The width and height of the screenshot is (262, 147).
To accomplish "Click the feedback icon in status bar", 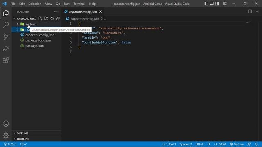I will pos(249,144).
